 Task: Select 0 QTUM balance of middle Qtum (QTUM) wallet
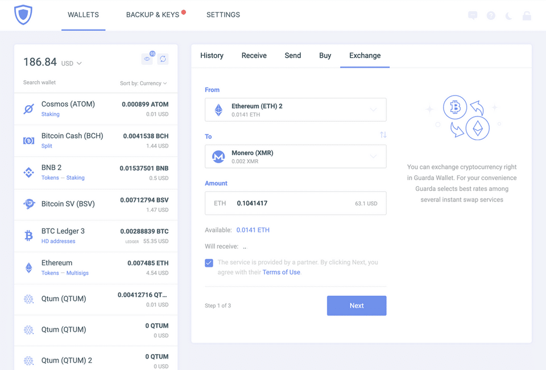[157, 326]
